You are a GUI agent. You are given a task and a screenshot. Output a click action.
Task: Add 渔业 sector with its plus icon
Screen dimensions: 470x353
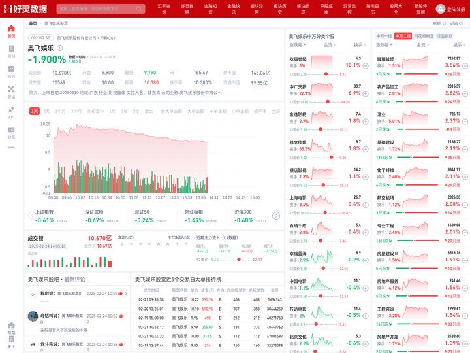pos(465,122)
